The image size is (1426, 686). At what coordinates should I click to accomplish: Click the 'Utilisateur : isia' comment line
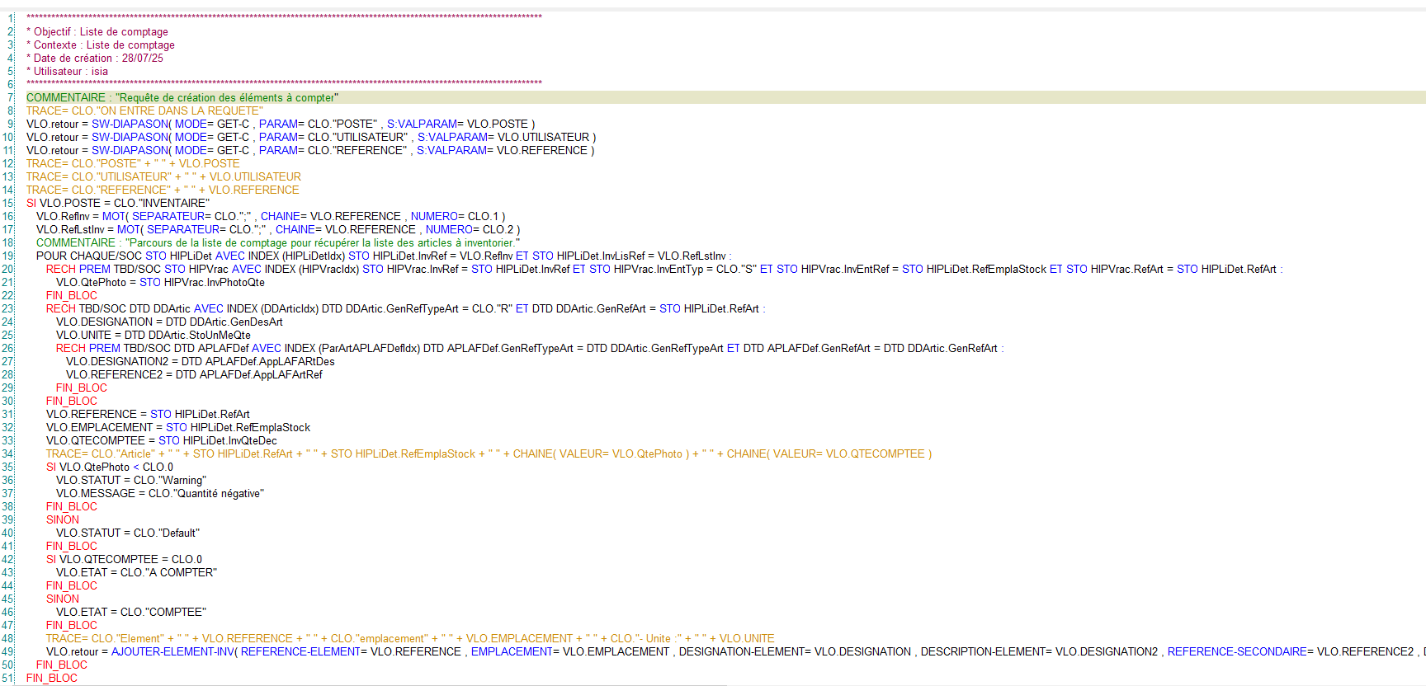click(67, 71)
